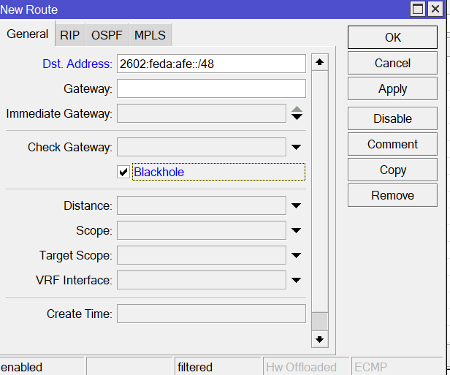The width and height of the screenshot is (450, 375).
Task: Click the scrollbar thumb in form panel
Action: [x=320, y=322]
